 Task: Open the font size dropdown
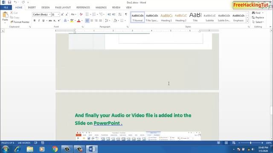point(58,14)
